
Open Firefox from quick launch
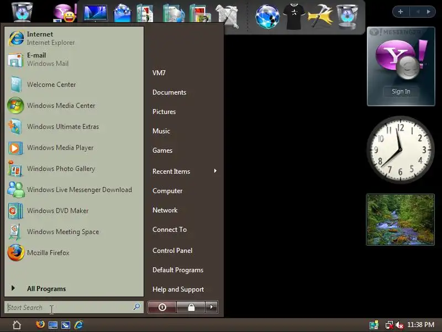(40, 324)
